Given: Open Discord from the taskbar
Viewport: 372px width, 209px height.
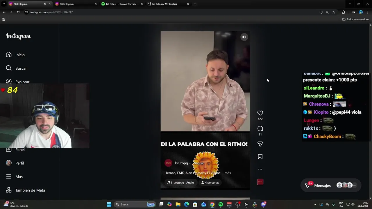Looking at the screenshot, I should click(x=263, y=204).
